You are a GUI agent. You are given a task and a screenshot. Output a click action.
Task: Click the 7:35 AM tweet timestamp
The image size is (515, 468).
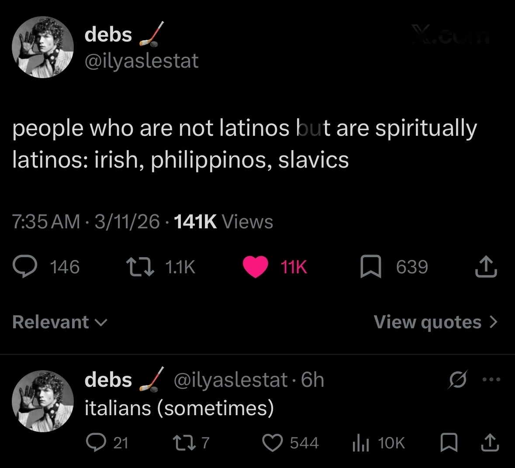[x=46, y=222]
